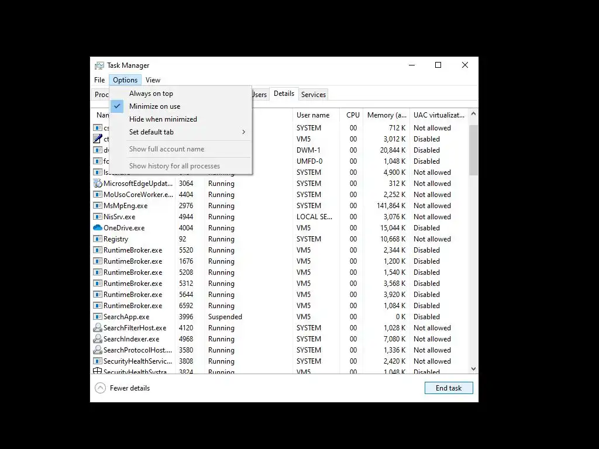Click the SearchFilterHost.exe name
Image resolution: width=599 pixels, height=449 pixels.
[135, 327]
